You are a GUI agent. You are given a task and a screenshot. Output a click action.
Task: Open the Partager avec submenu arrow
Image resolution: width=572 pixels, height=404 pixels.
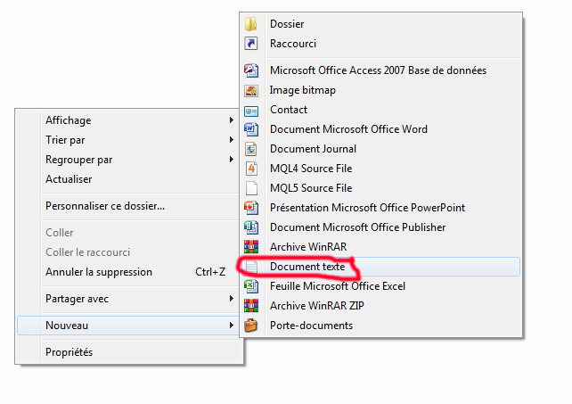(x=231, y=299)
